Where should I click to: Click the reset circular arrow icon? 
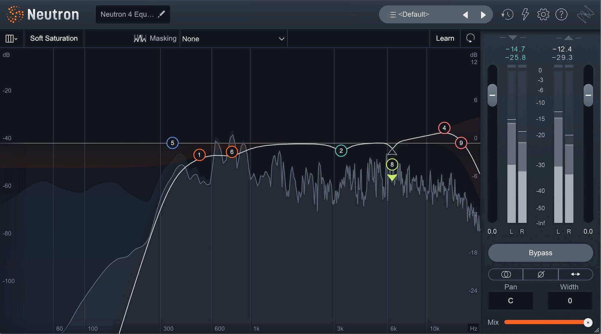click(470, 38)
